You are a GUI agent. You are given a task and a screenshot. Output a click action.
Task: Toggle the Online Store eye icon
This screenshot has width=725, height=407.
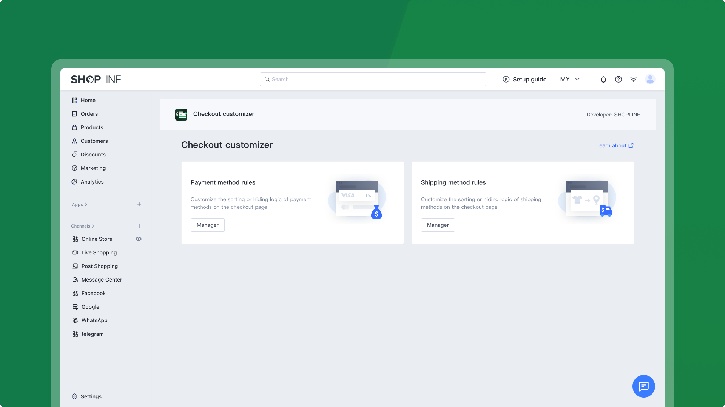tap(139, 239)
